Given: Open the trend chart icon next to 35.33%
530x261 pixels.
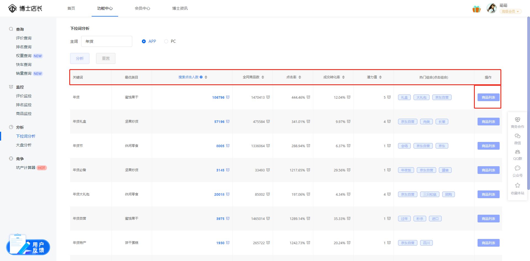Looking at the screenshot, I should click(349, 219).
